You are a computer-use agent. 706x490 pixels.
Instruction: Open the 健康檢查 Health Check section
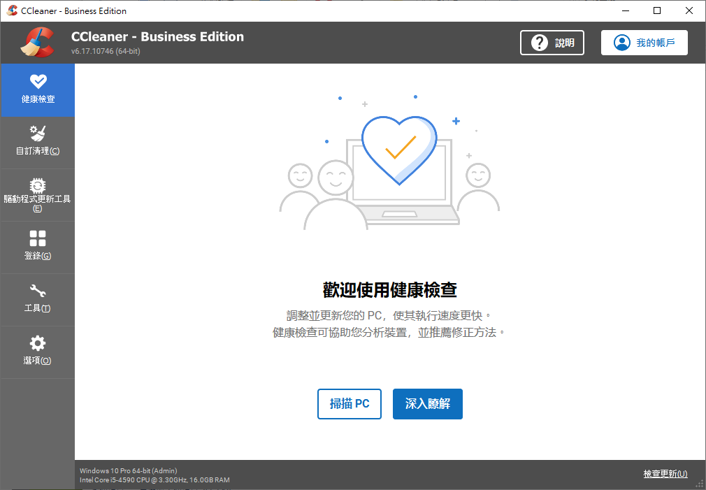click(38, 90)
